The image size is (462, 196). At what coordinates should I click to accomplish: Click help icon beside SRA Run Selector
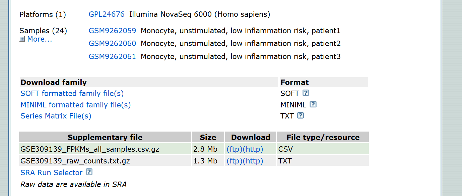pos(89,172)
